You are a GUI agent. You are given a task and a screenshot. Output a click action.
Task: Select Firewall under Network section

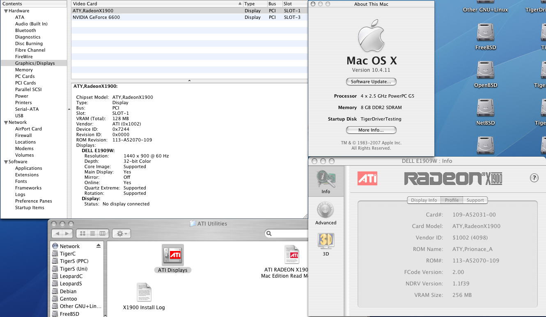(23, 135)
